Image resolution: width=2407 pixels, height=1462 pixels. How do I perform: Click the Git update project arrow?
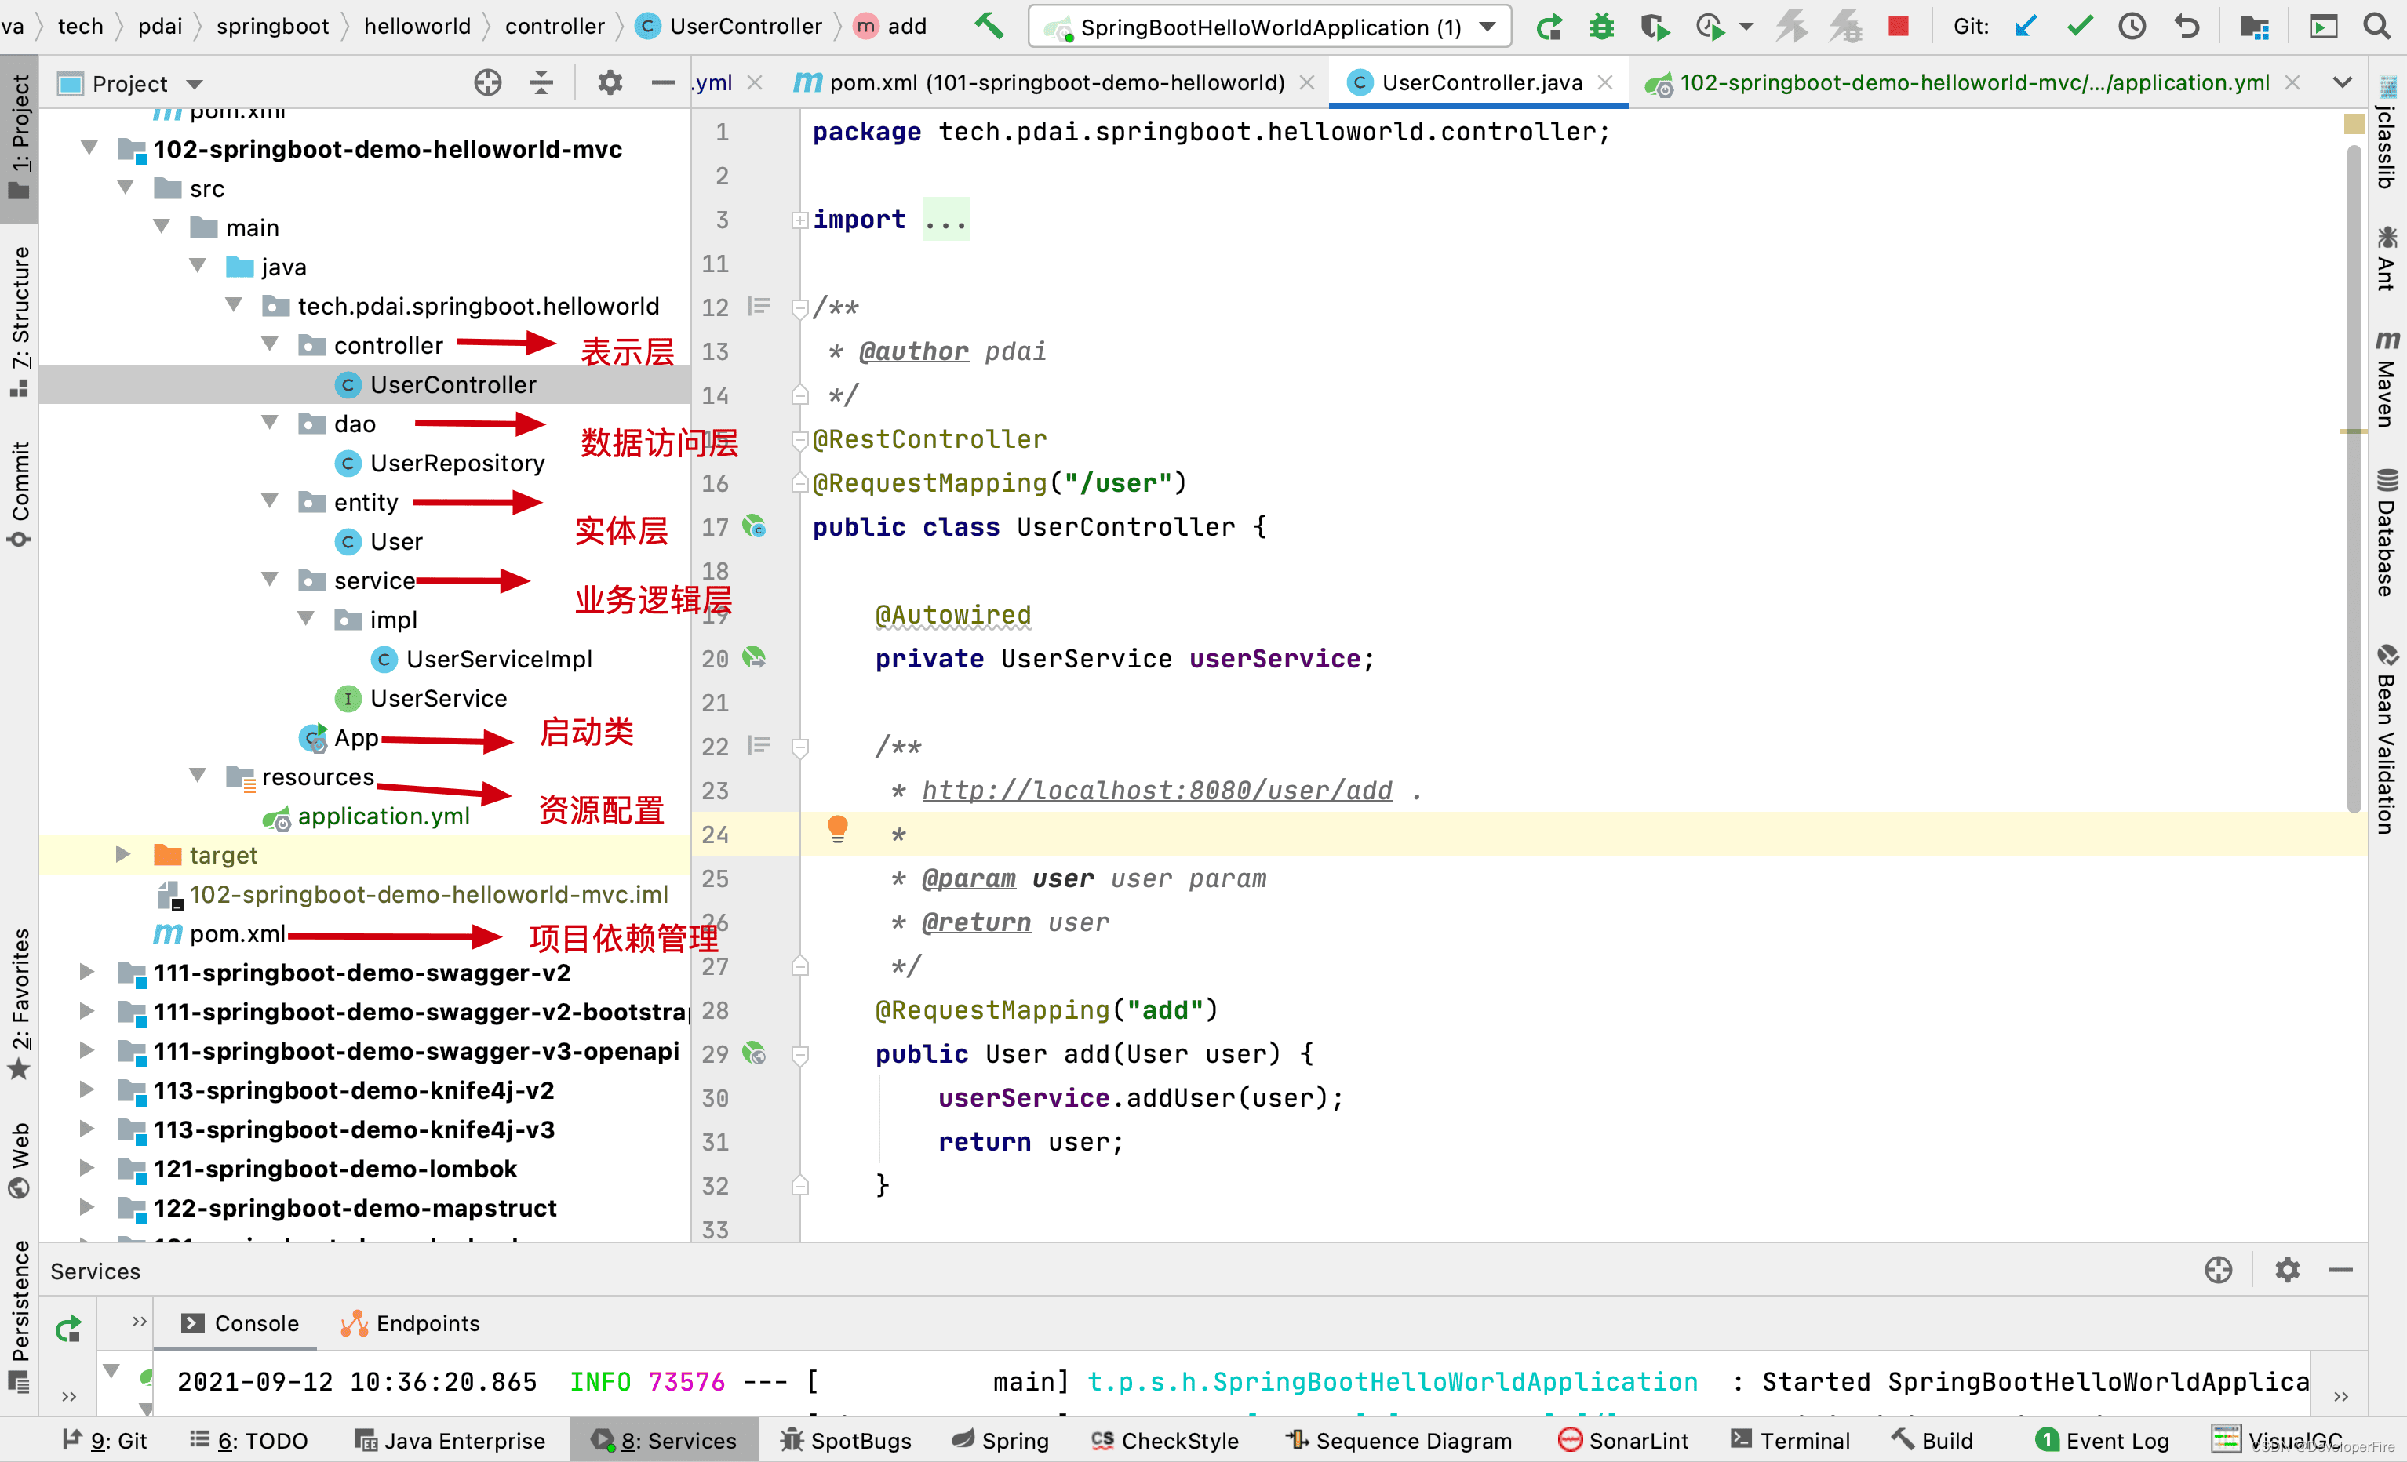pyautogui.click(x=2025, y=27)
